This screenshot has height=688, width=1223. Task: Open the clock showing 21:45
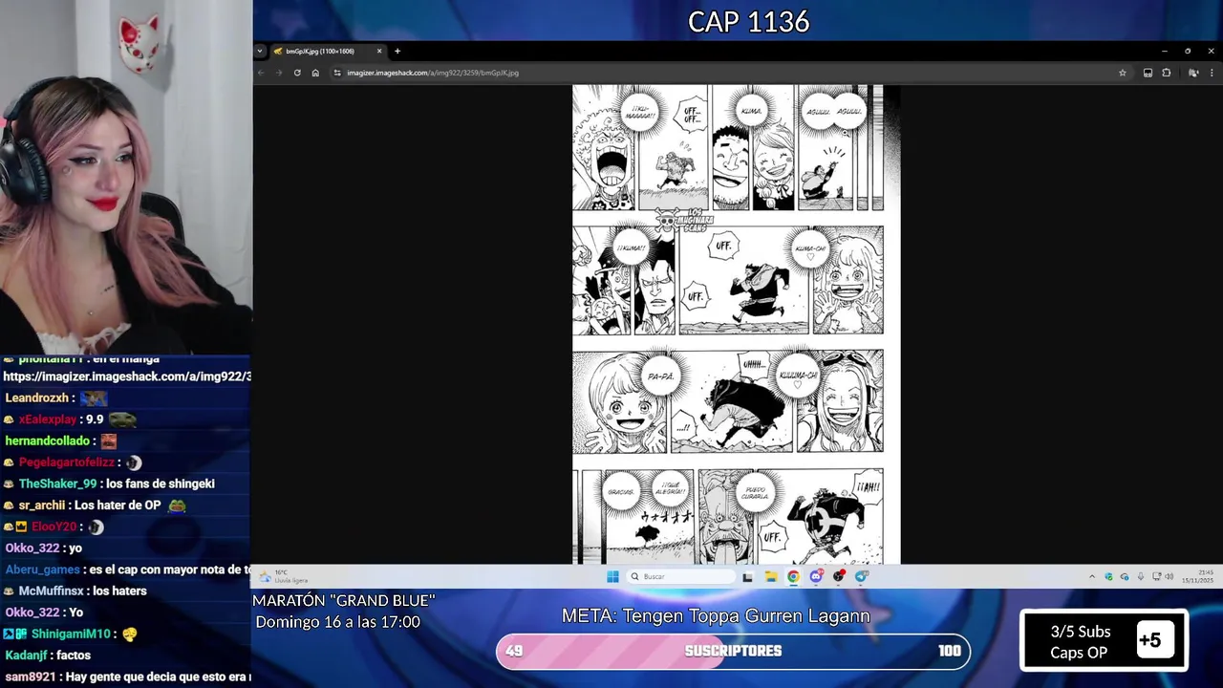coord(1198,576)
